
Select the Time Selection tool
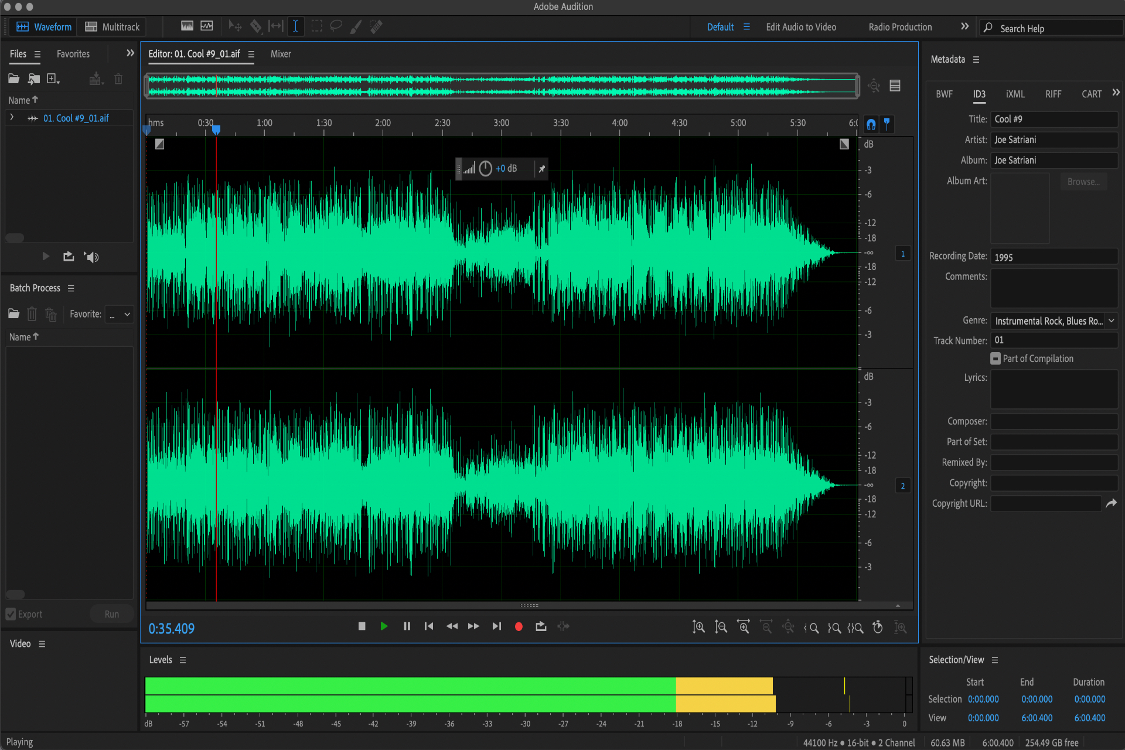[x=296, y=26]
